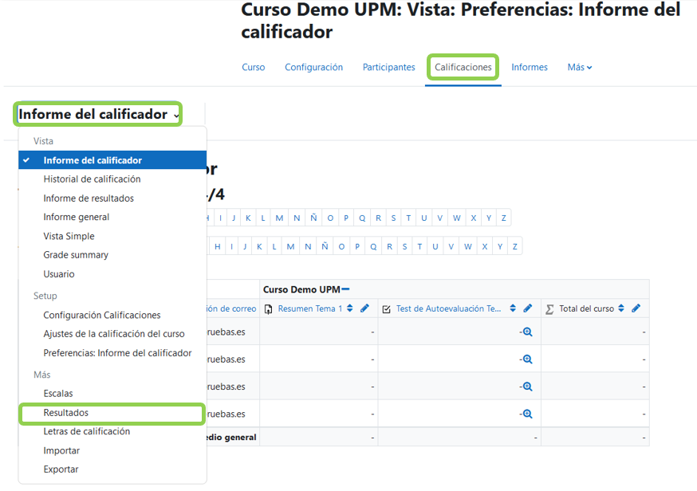Screen dimensions: 697x491
Task: Select Exportar in the view menu
Action: [62, 469]
